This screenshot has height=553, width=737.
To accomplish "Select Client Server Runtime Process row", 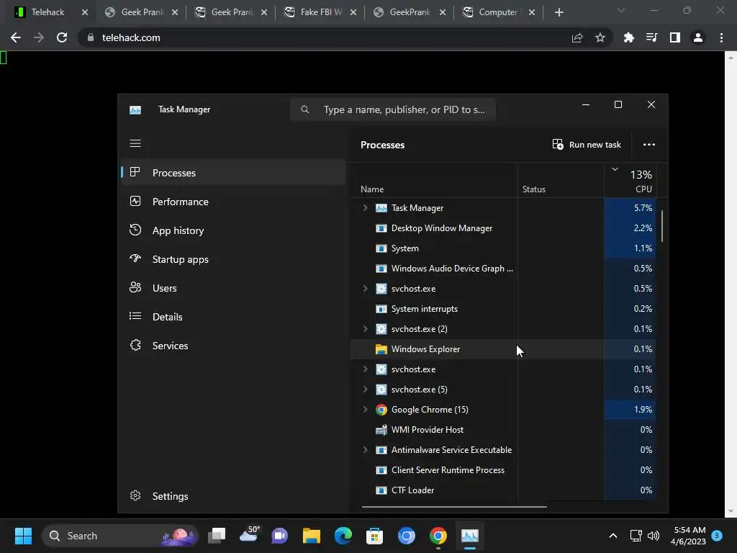I will [x=503, y=470].
